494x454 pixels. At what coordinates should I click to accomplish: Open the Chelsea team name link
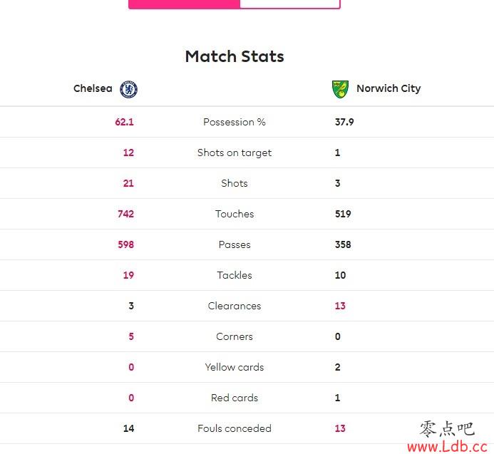[x=93, y=88]
